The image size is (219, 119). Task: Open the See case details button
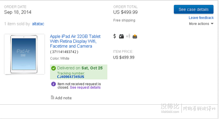(194, 9)
